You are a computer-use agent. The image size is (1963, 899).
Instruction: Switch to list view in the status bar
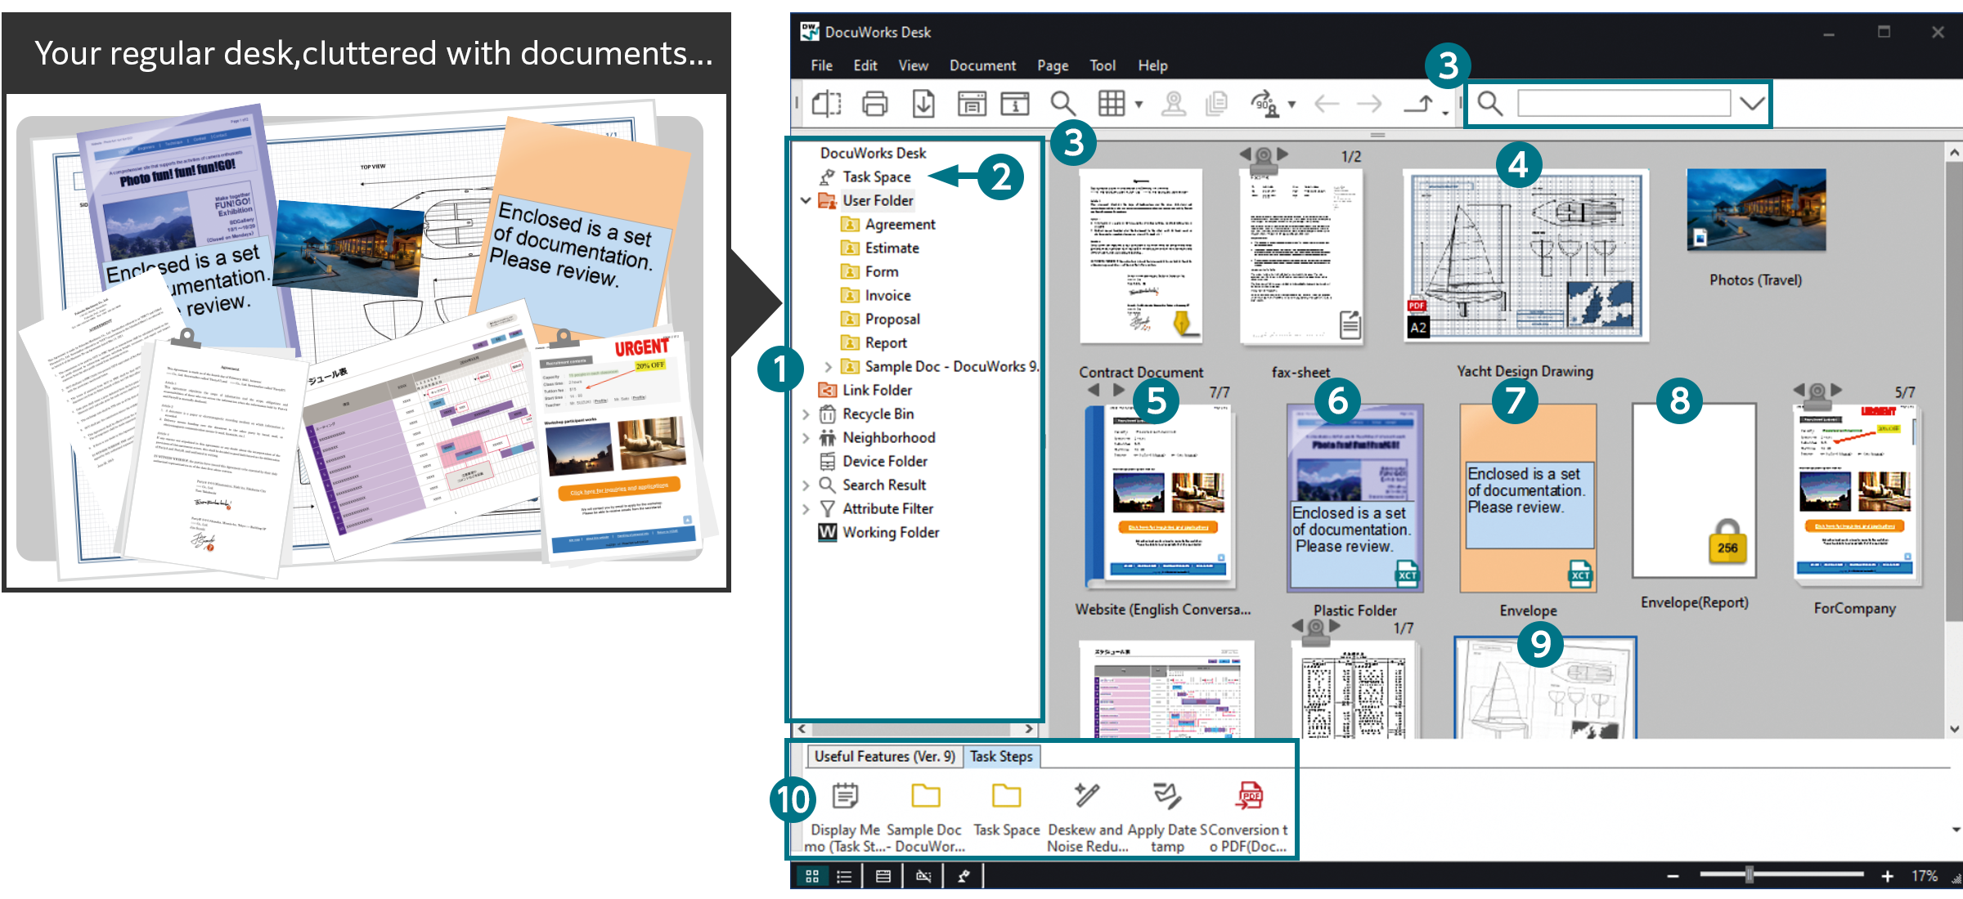point(844,875)
